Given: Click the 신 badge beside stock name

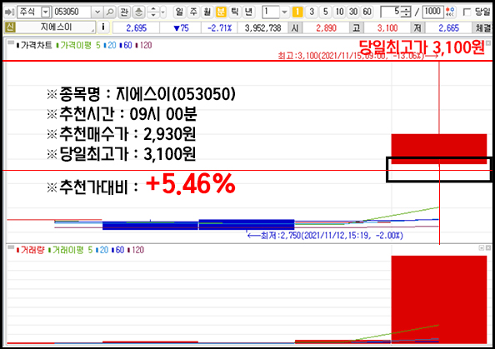Looking at the screenshot, I should [10, 27].
